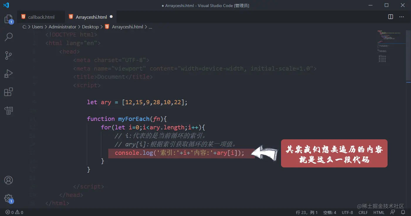The width and height of the screenshot is (411, 216).
Task: Open the Explorer view in activity bar
Action: point(9,19)
